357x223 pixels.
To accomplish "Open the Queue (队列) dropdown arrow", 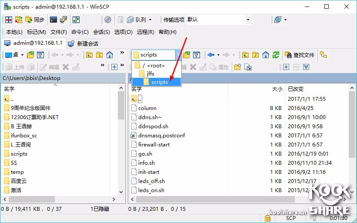I will pyautogui.click(x=150, y=20).
